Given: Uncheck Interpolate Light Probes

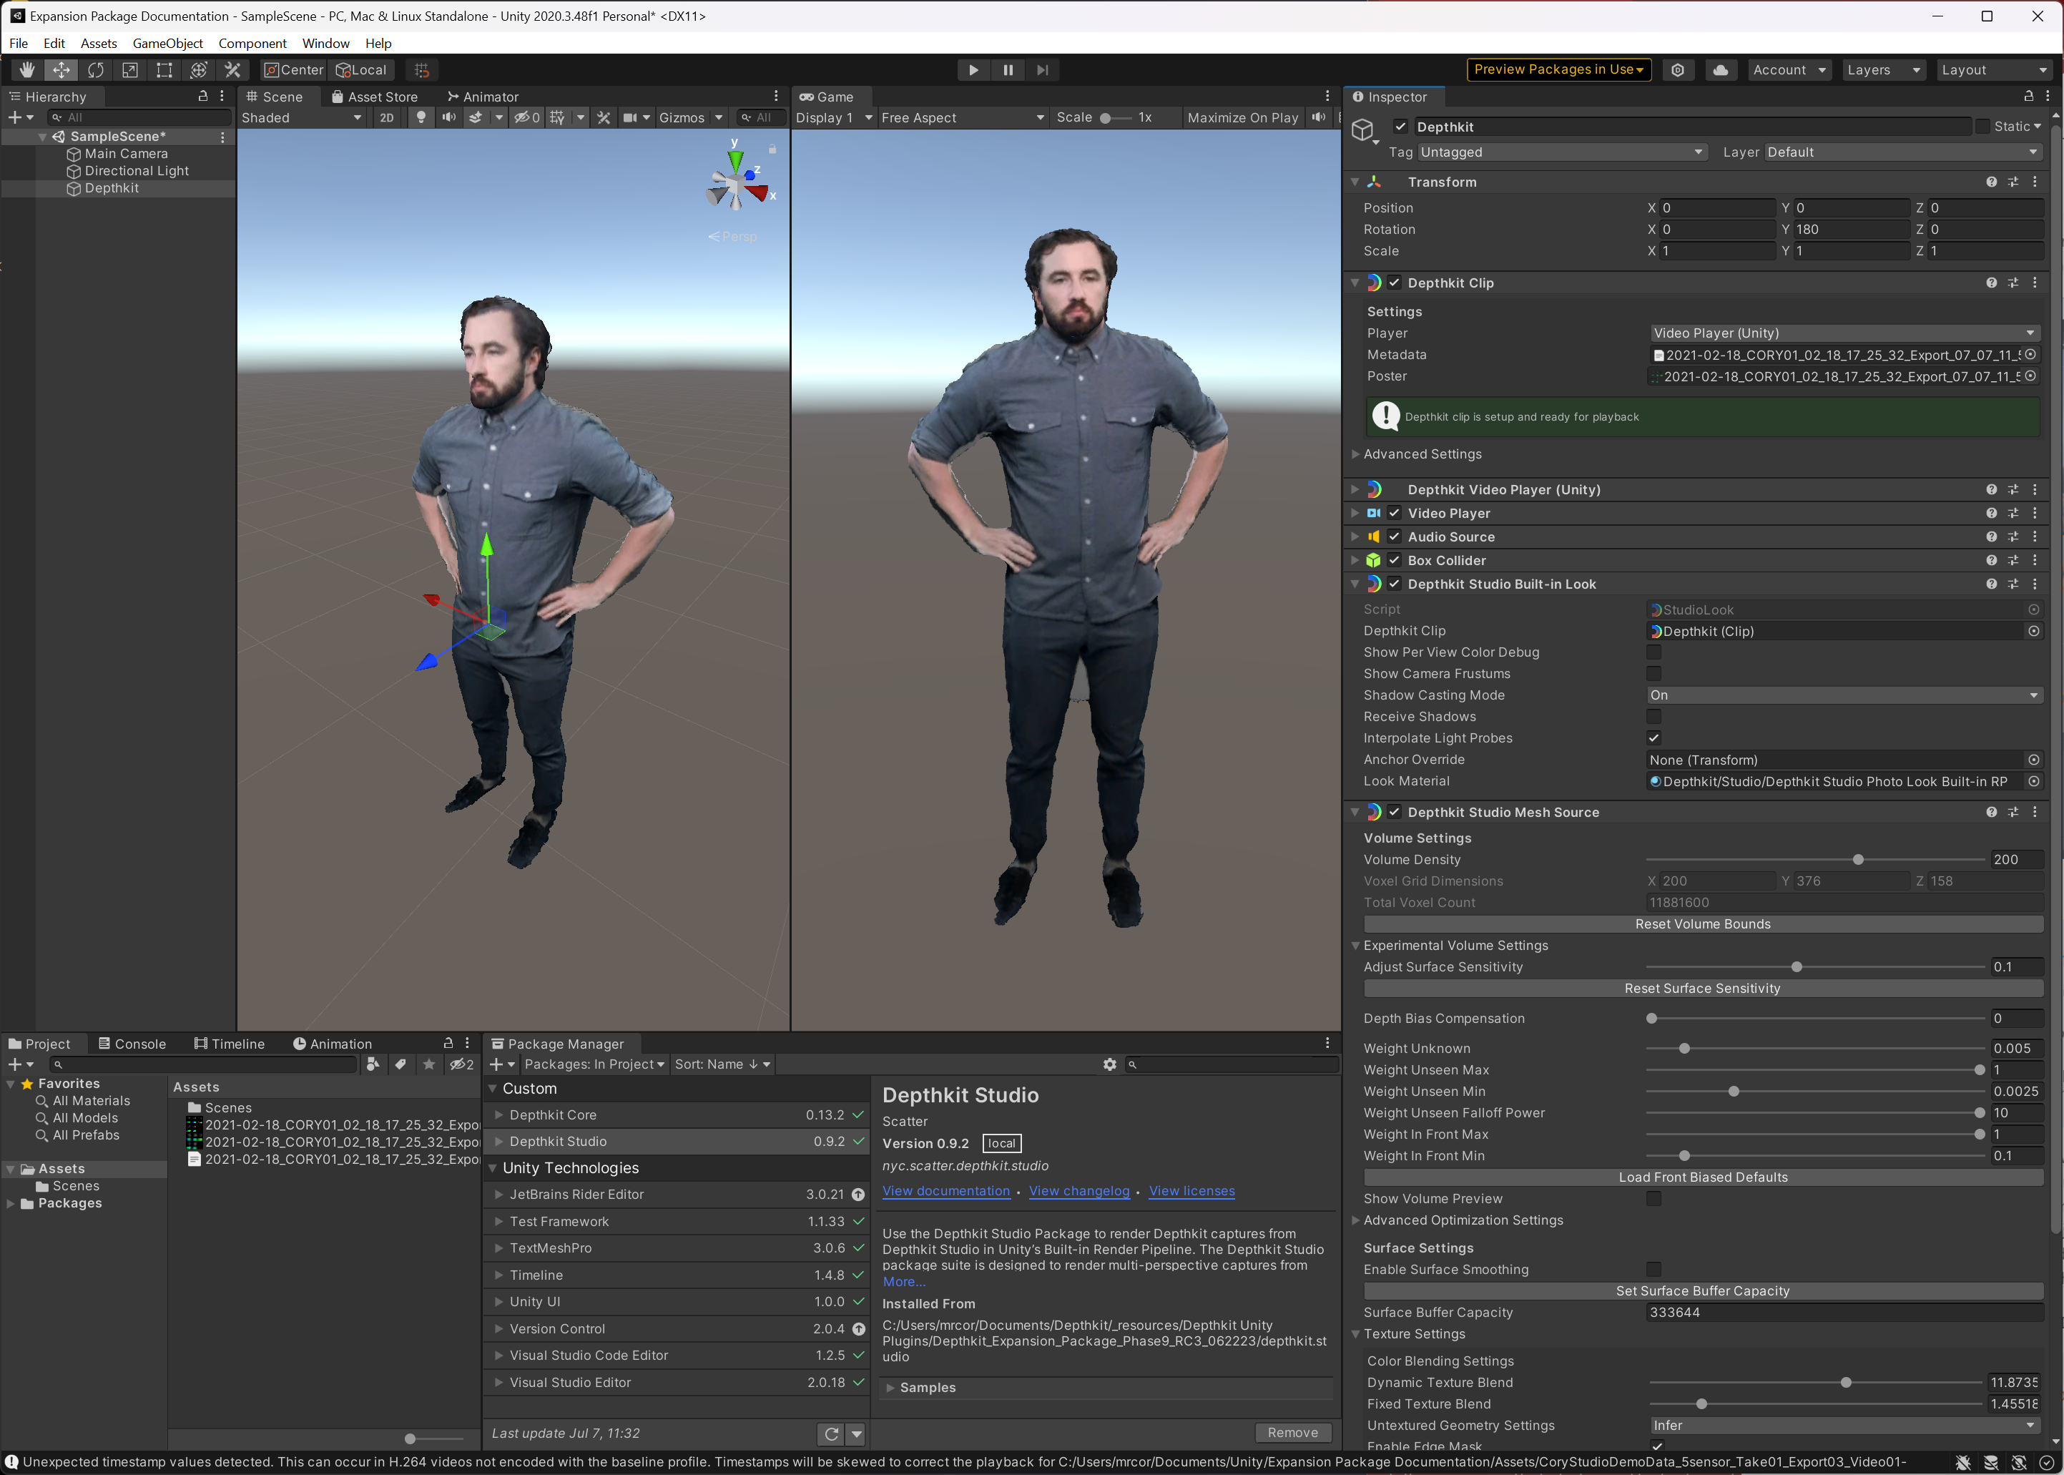Looking at the screenshot, I should (1653, 738).
